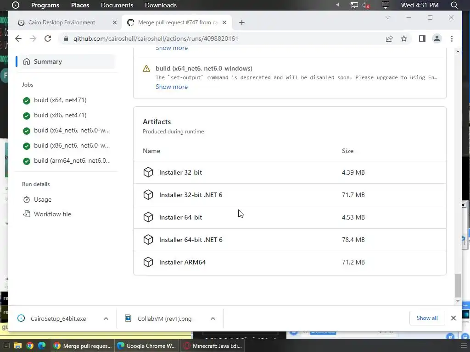Close the Merge pull request tab
The height and width of the screenshot is (352, 470).
pos(224,22)
